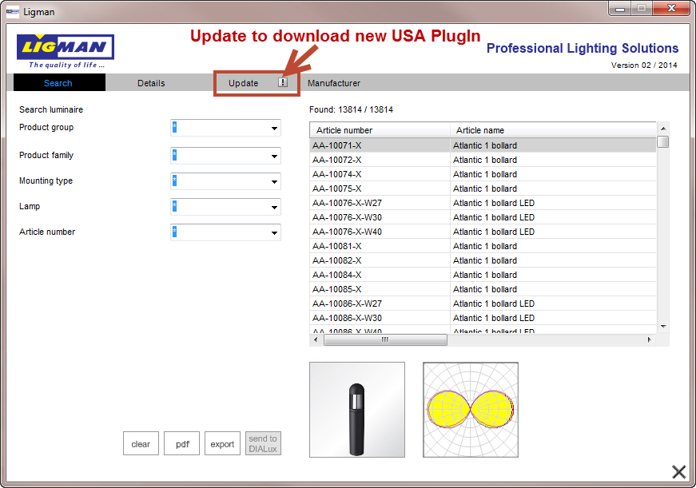
Task: Open the Details tab
Action: (151, 83)
